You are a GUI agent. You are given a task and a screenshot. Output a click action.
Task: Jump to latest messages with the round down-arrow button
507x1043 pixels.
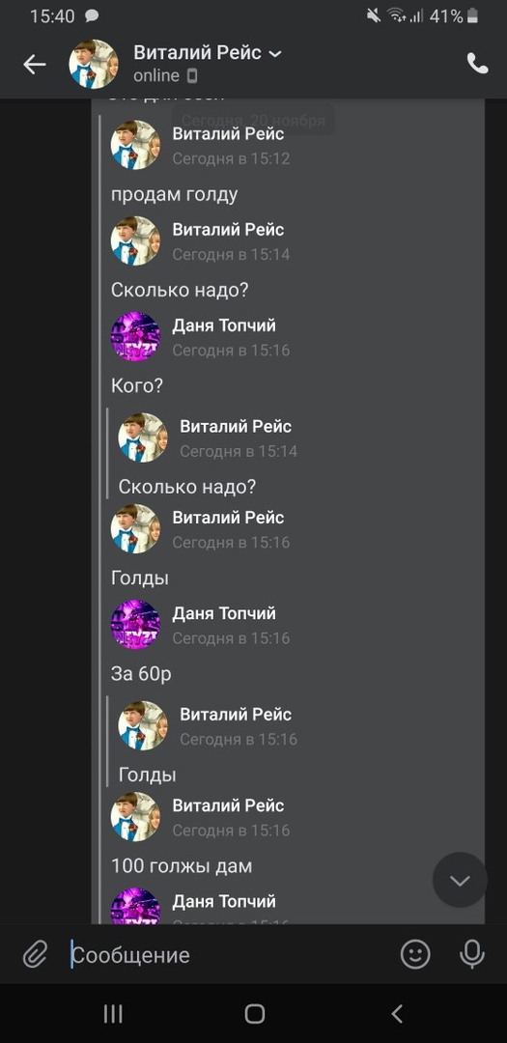pyautogui.click(x=460, y=880)
